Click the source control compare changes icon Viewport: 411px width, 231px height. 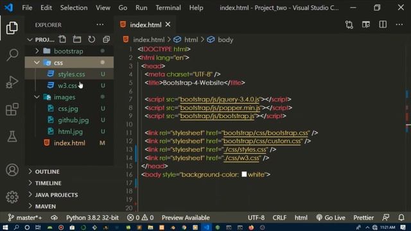349,25
